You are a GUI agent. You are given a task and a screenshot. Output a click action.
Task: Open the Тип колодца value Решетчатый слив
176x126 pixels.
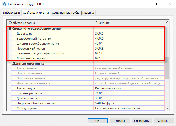click(129, 88)
